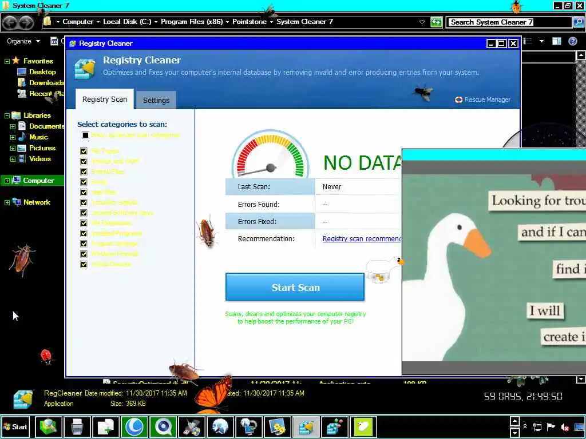Show hidden tray icons arrow
The width and height of the screenshot is (586, 439).
tap(525, 426)
